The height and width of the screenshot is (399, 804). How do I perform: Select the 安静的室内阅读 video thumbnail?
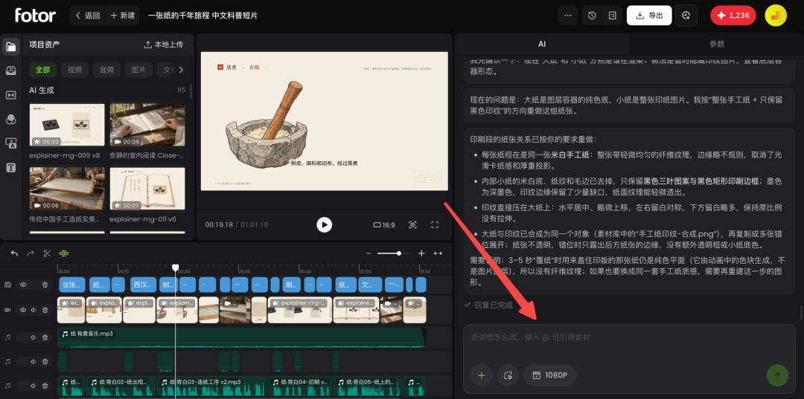pos(147,126)
